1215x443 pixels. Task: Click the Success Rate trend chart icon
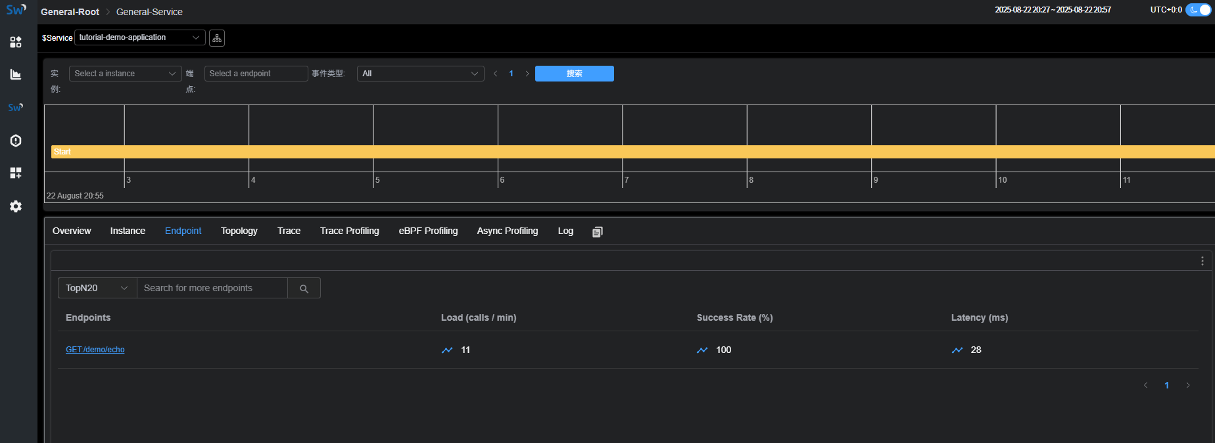pos(702,350)
